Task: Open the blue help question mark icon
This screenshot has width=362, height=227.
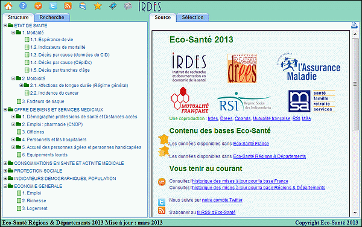Action: (23, 5)
